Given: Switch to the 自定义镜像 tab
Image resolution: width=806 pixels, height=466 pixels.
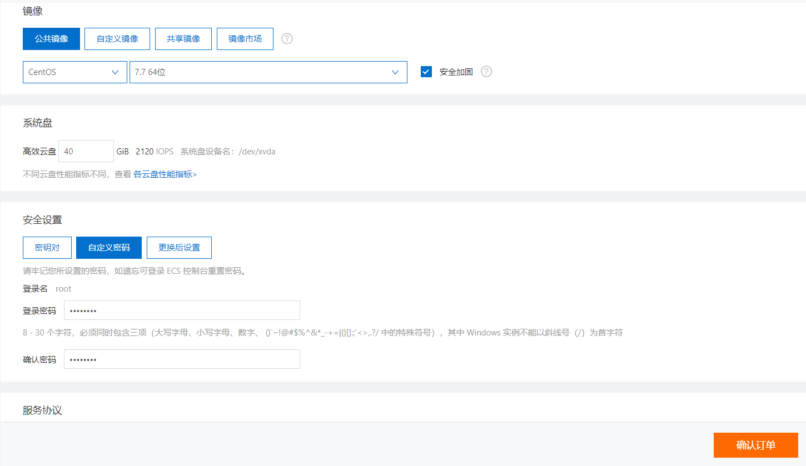Looking at the screenshot, I should pyautogui.click(x=117, y=38).
